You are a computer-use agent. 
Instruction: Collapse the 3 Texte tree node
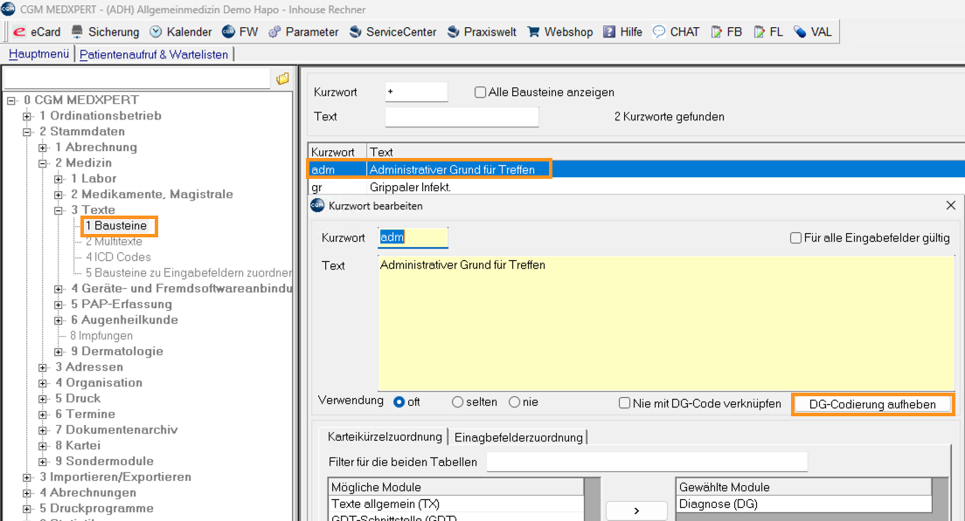coord(59,210)
